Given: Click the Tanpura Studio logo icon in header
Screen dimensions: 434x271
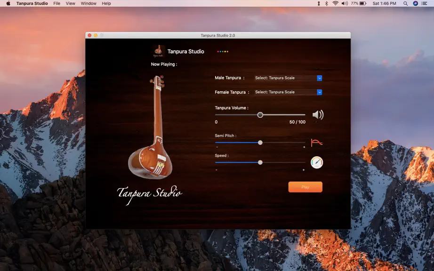Looking at the screenshot, I should (158, 51).
